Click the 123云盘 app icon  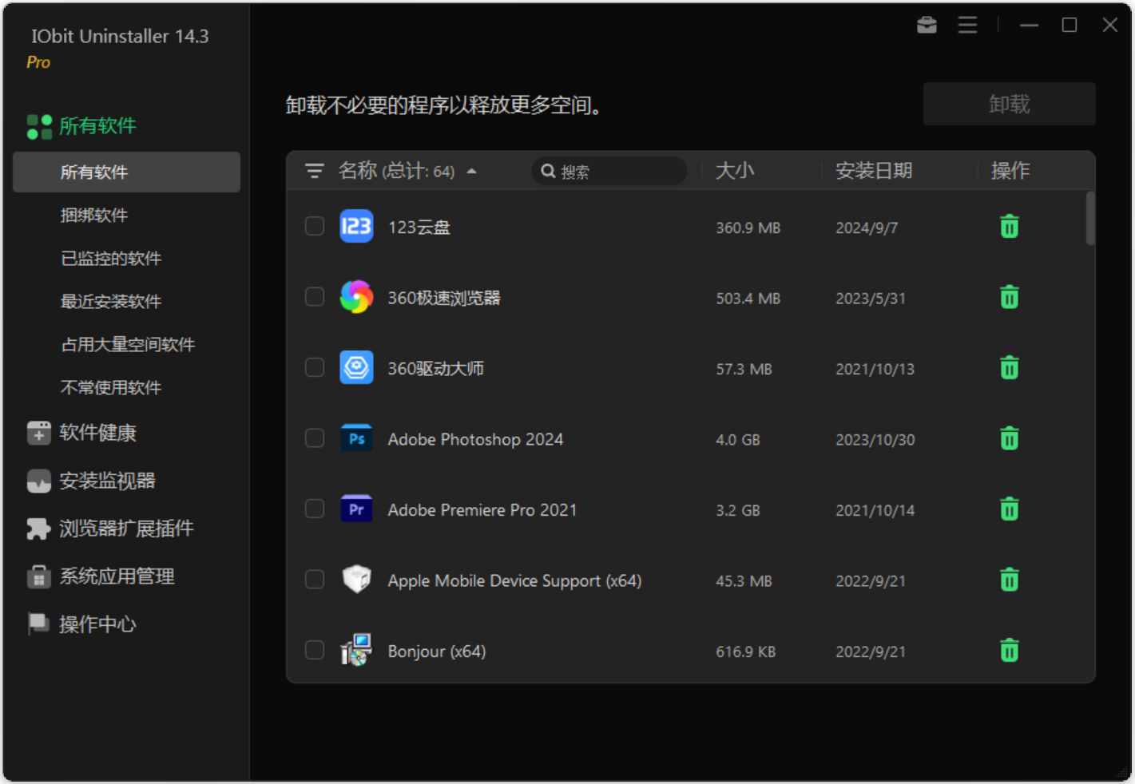point(356,227)
